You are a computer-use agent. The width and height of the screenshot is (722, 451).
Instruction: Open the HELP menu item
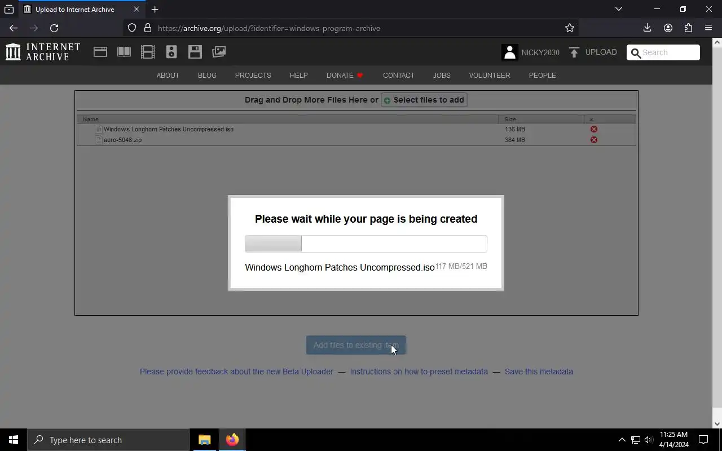(x=298, y=75)
